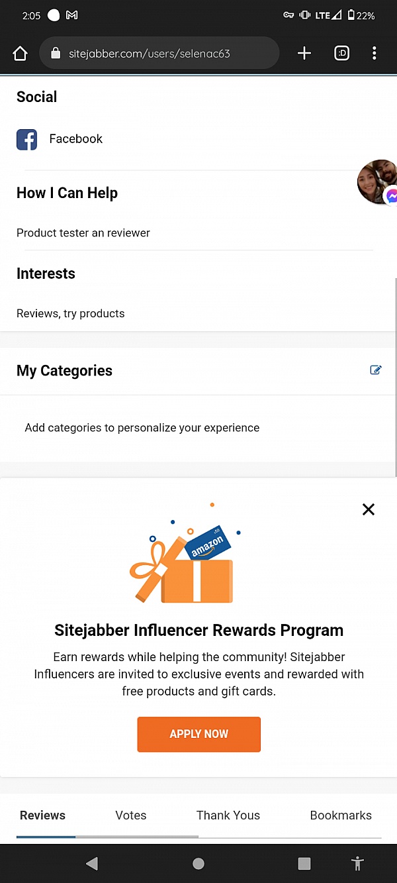Viewport: 397px width, 883px height.
Task: Dismiss the Influencer Rewards Program popup
Action: pos(369,509)
